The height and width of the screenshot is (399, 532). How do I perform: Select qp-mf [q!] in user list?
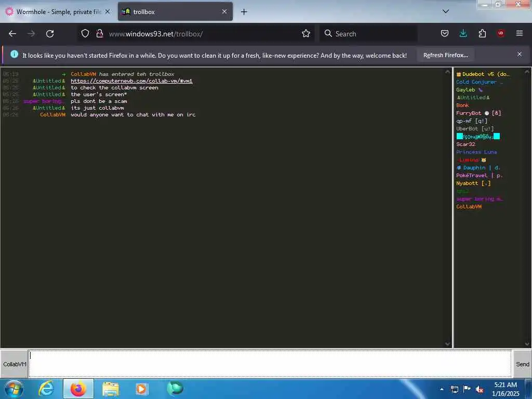pyautogui.click(x=472, y=121)
